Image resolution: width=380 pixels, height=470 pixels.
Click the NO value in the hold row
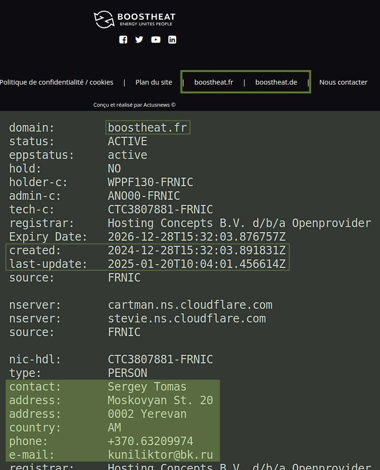pos(114,168)
